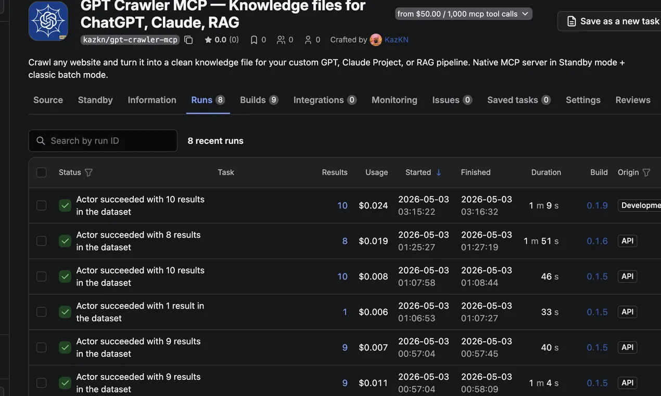The image size is (661, 396).
Task: Sort by the Started column arrow
Action: pyautogui.click(x=438, y=172)
